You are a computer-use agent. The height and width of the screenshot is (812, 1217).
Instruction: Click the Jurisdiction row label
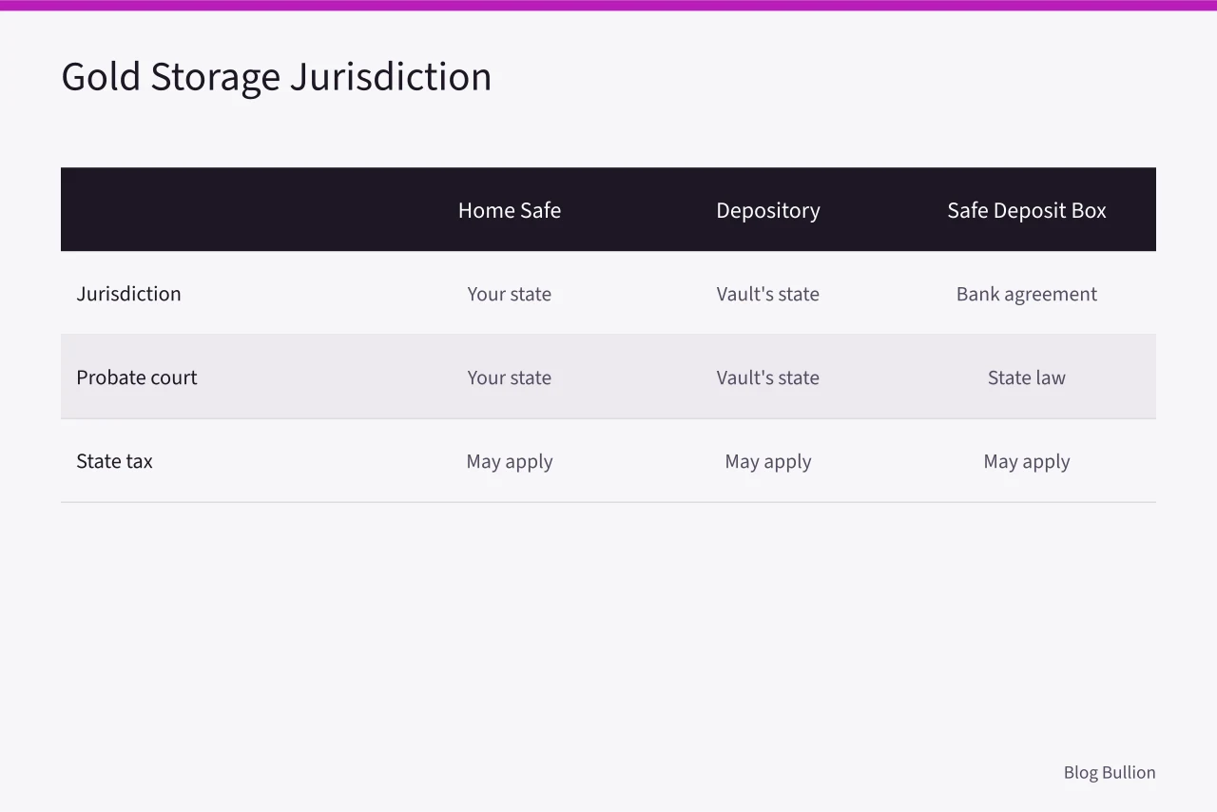[x=128, y=294]
